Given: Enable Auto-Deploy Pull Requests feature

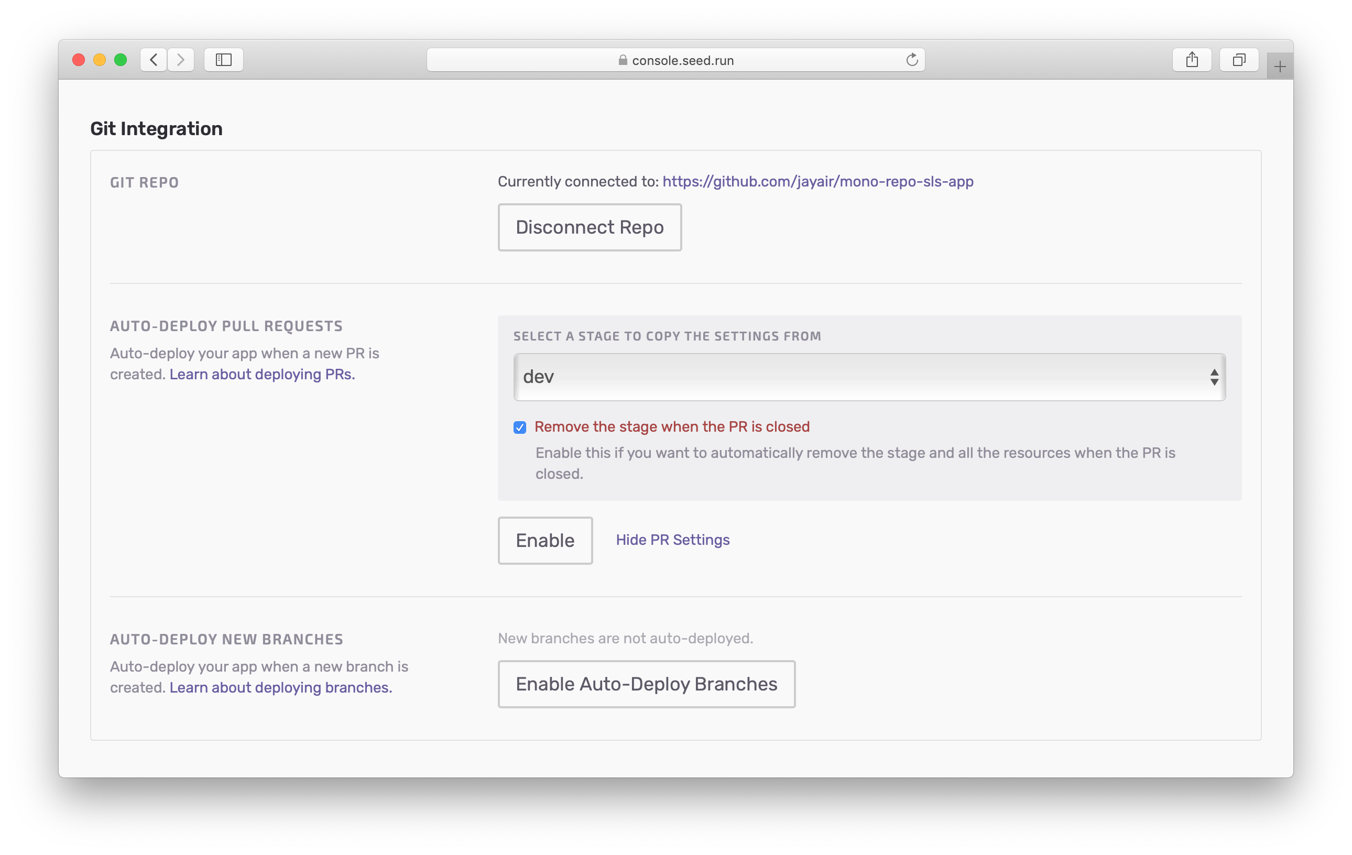Looking at the screenshot, I should click(545, 540).
